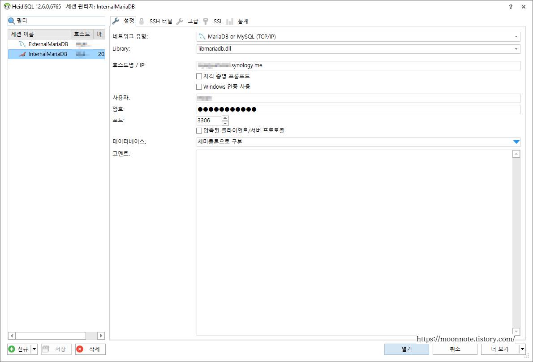The image size is (533, 362).
Task: Click the 신규 new session button
Action: pos(19,349)
